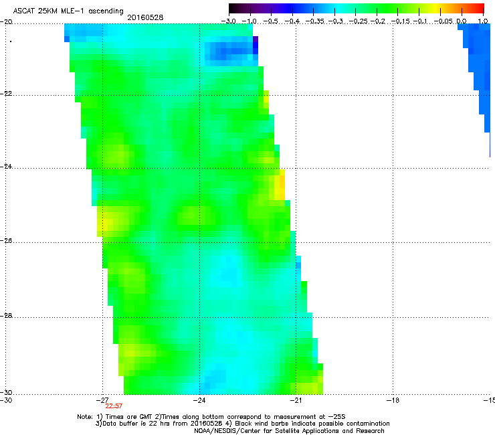The height and width of the screenshot is (435, 495).
Task: Click the -20 latitude axis label
Action: tap(6, 22)
